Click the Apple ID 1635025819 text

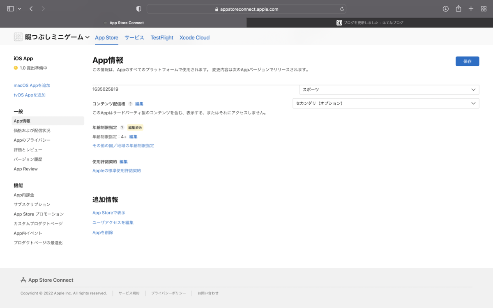[106, 89]
